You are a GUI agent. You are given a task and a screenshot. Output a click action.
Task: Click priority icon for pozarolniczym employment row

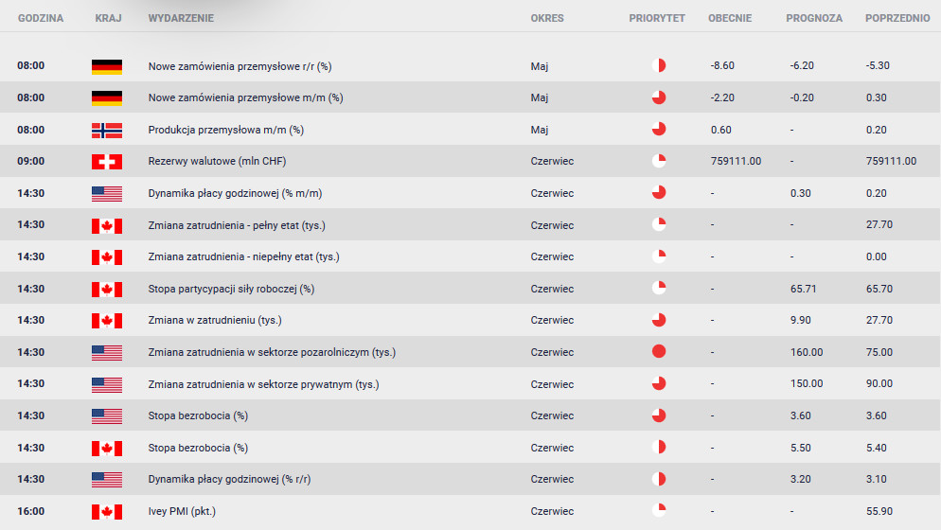pos(659,352)
